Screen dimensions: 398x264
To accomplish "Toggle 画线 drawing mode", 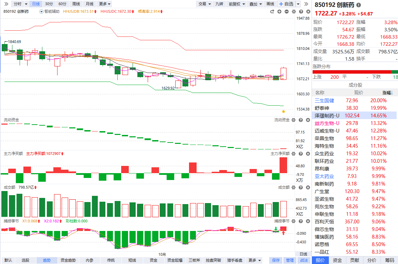I will [x=270, y=4].
